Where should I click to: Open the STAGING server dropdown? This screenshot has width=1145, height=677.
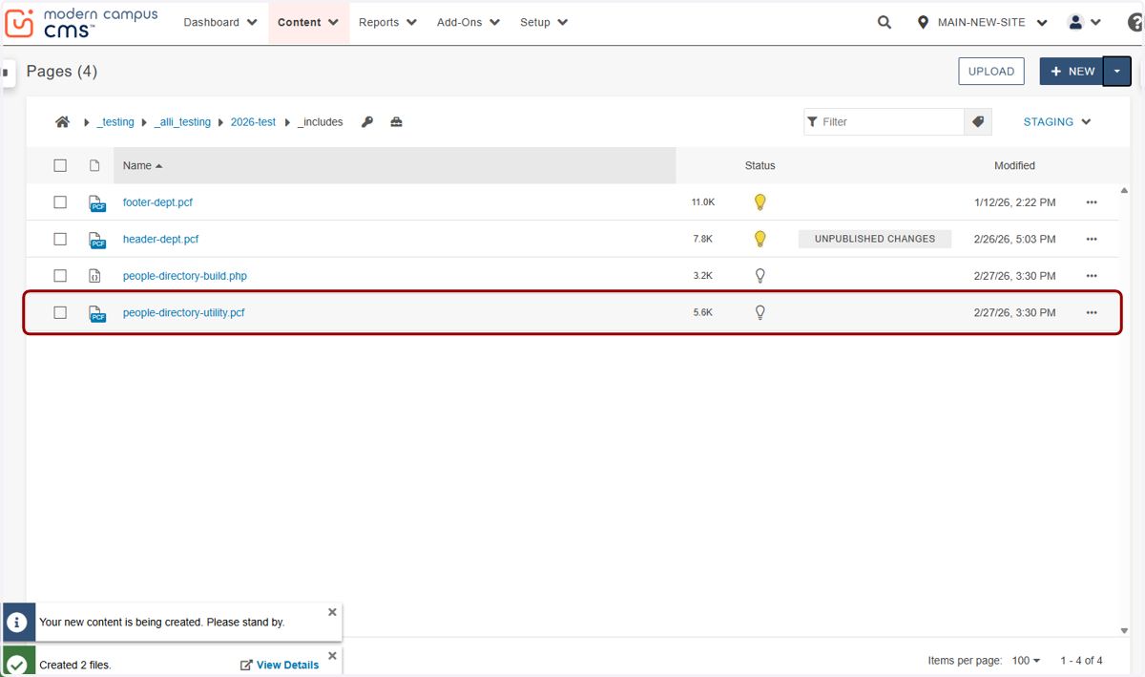(x=1057, y=122)
